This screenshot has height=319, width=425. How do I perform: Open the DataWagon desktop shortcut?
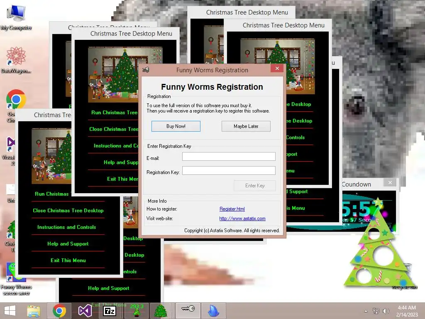pyautogui.click(x=16, y=60)
